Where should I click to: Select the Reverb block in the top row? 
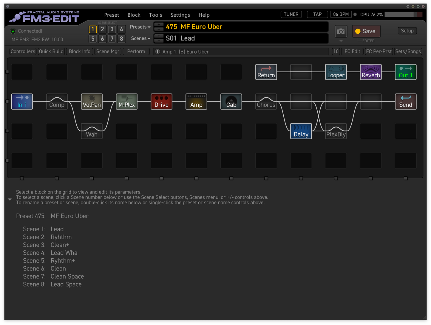pyautogui.click(x=371, y=72)
